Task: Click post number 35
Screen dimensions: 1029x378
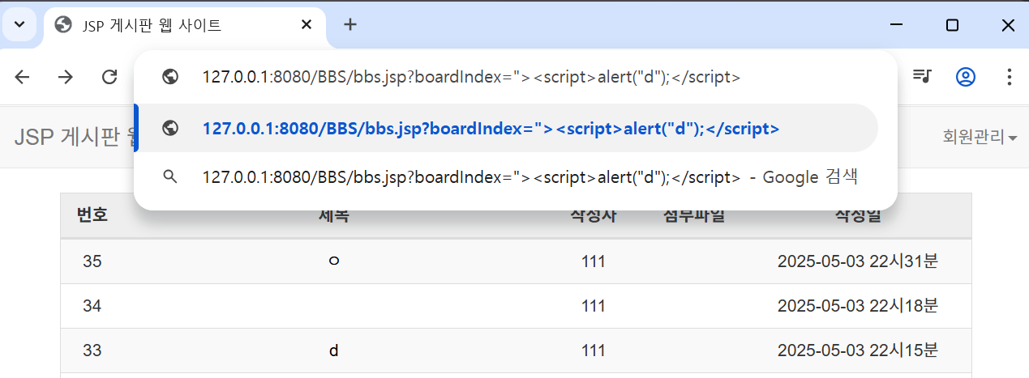Action: click(x=92, y=261)
